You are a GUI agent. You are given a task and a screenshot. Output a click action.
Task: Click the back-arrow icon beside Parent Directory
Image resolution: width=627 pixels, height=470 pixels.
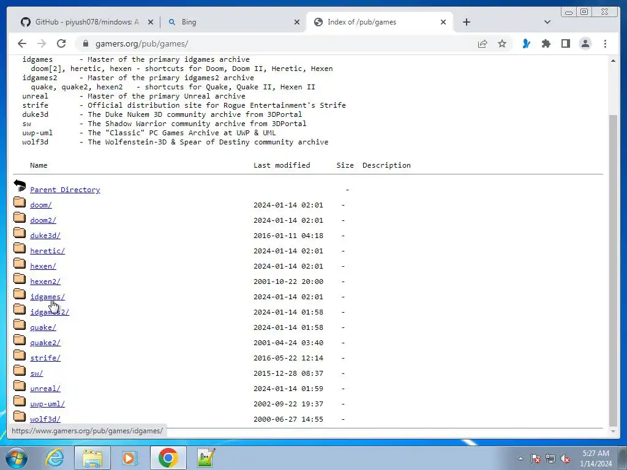pyautogui.click(x=20, y=186)
